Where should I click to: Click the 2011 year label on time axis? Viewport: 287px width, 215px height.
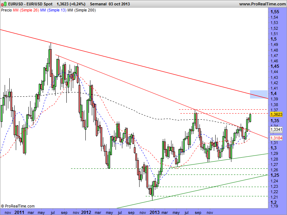click(19, 212)
